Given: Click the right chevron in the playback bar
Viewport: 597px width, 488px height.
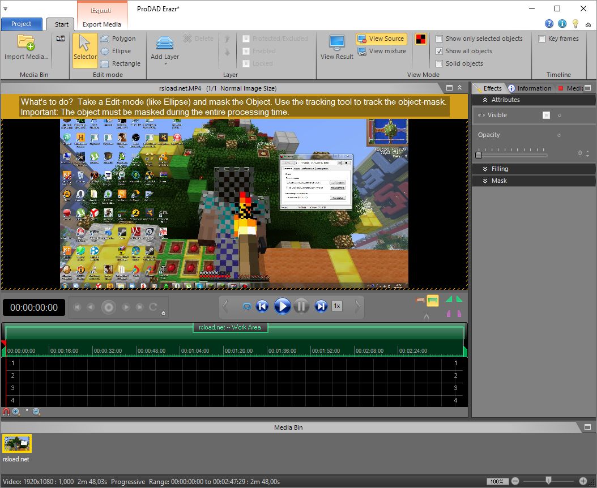Looking at the screenshot, I should point(357,306).
